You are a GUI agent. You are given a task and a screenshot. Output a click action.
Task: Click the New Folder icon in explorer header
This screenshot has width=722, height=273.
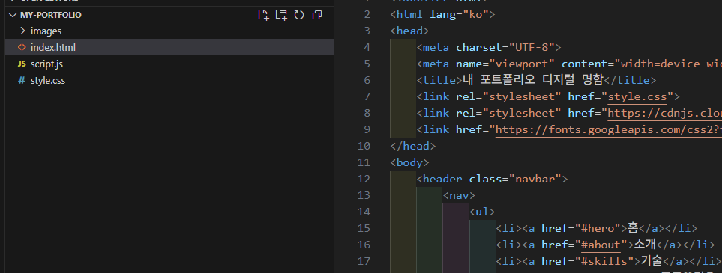pyautogui.click(x=281, y=15)
